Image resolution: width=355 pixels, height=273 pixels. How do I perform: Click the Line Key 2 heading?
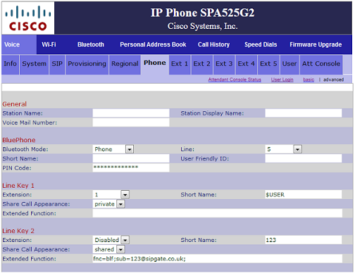pos(18,231)
